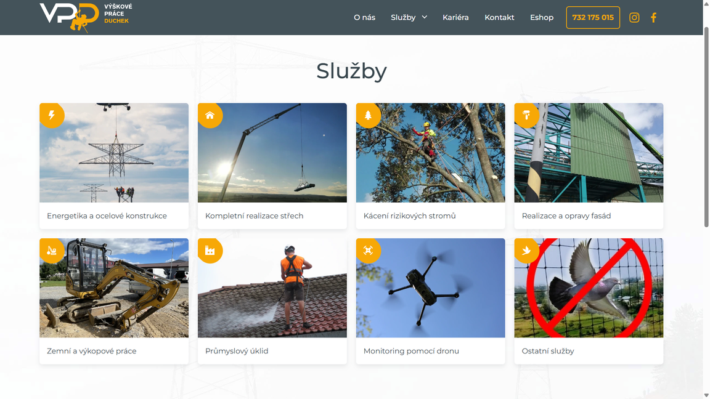The height and width of the screenshot is (399, 710).
Task: Open the O nás menu item
Action: click(364, 17)
